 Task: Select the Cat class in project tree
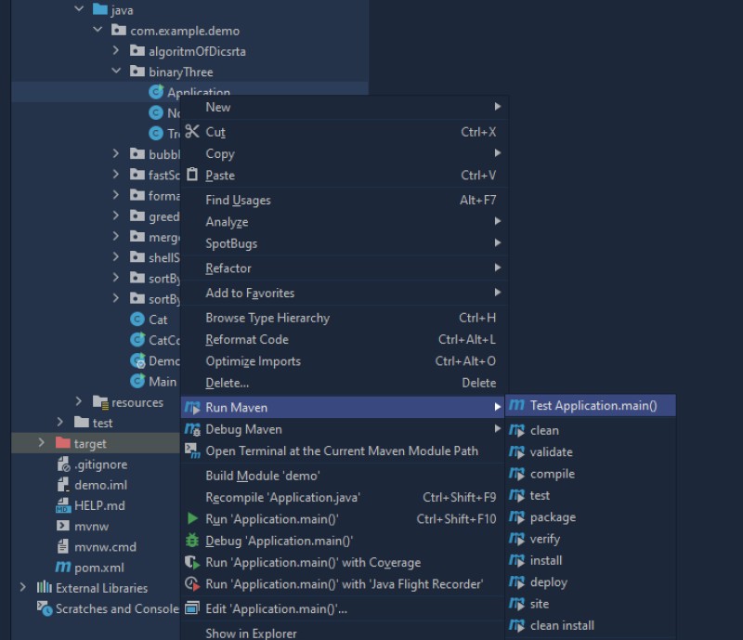(158, 320)
